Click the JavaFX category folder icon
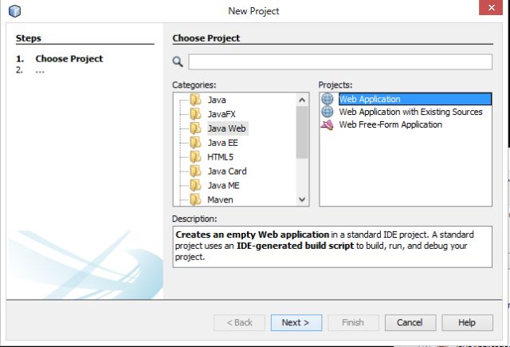This screenshot has width=510, height=347. [x=195, y=114]
